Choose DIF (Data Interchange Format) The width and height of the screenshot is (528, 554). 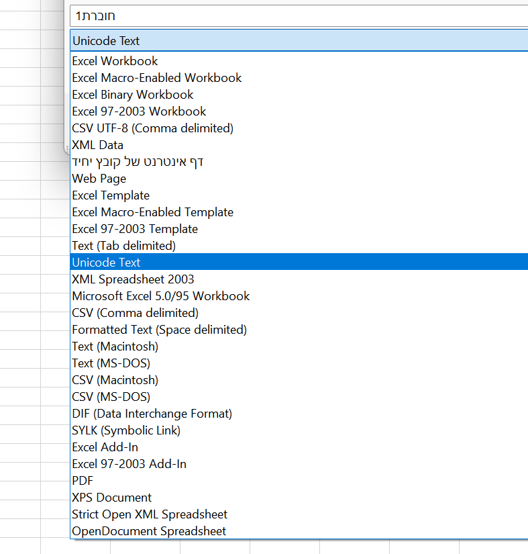[x=299, y=414]
